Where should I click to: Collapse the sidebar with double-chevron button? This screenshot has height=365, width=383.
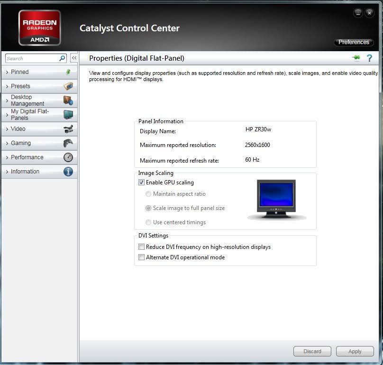pos(74,58)
